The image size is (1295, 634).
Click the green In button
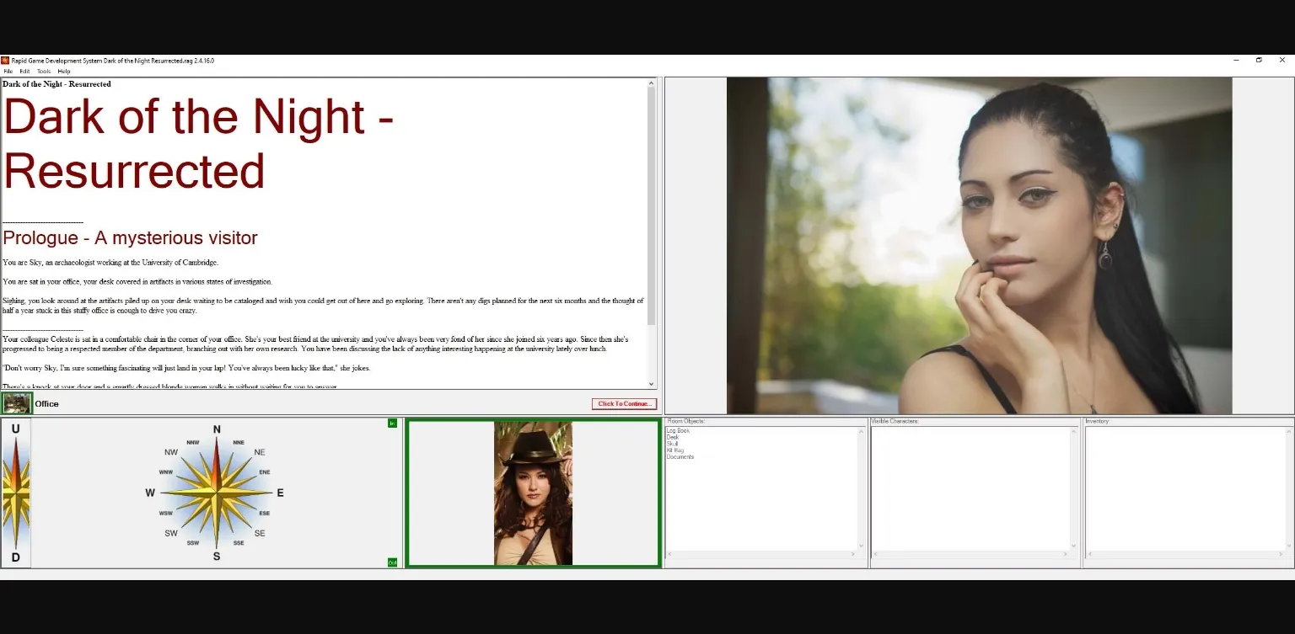(392, 423)
